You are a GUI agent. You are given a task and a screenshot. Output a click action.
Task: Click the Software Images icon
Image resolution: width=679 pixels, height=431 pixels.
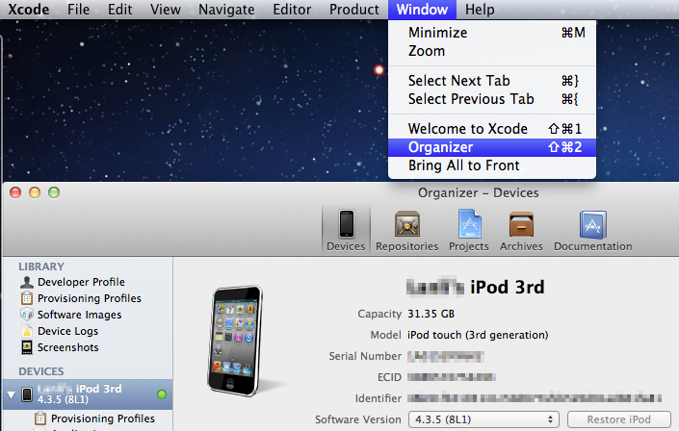pyautogui.click(x=27, y=315)
